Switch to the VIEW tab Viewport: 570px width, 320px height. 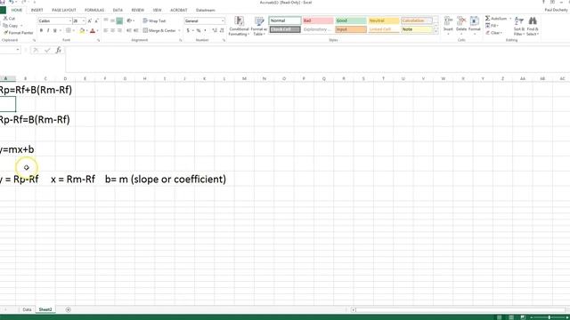(157, 10)
